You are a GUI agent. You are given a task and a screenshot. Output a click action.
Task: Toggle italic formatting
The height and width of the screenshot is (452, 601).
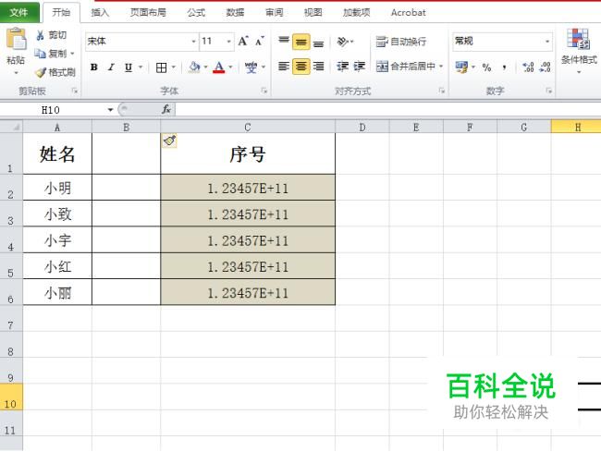point(111,67)
